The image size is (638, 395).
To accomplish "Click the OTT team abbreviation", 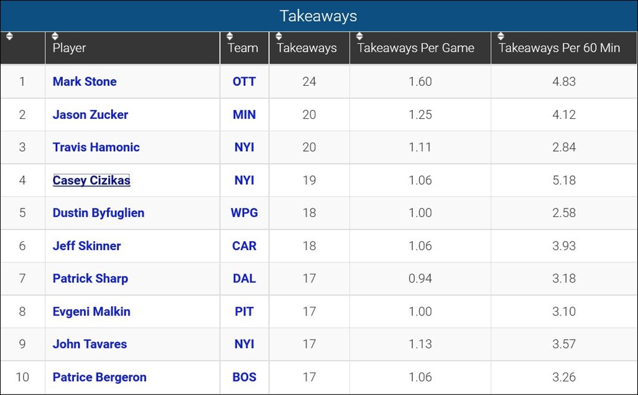I will click(244, 81).
